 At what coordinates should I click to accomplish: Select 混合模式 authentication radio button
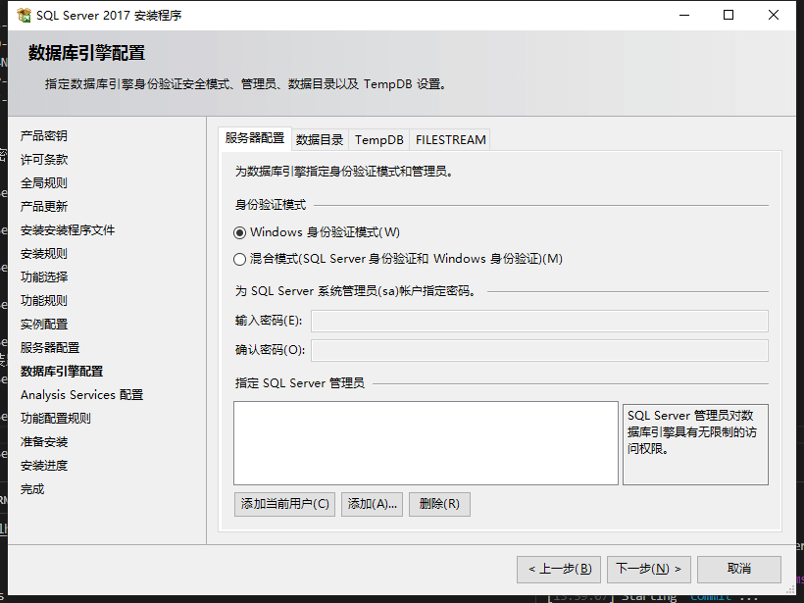[x=240, y=259]
